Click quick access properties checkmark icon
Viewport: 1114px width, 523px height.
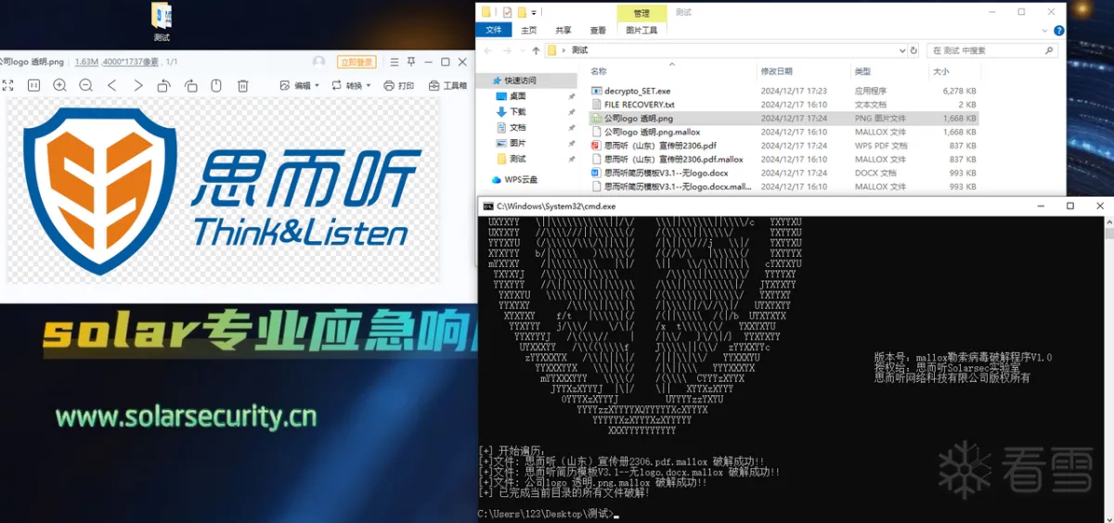point(507,12)
